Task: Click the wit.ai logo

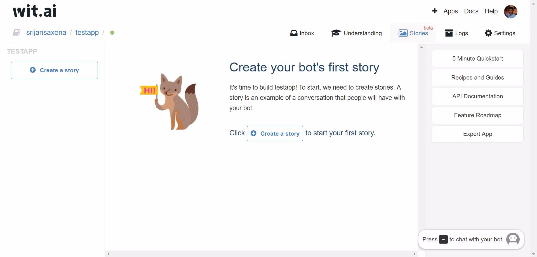Action: (x=34, y=11)
